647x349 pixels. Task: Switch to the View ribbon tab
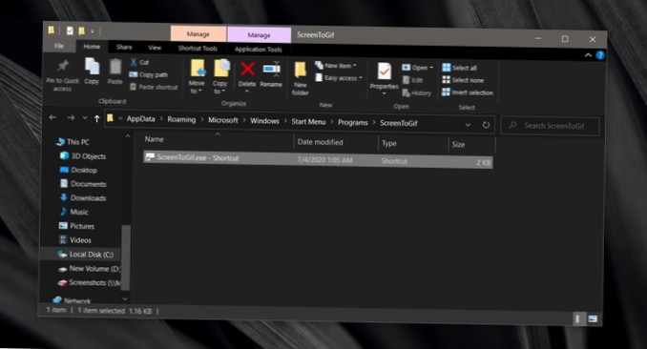coord(155,48)
